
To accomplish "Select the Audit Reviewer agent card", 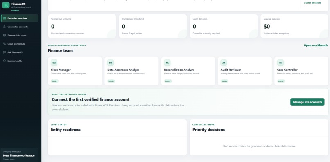I will click(245, 71).
